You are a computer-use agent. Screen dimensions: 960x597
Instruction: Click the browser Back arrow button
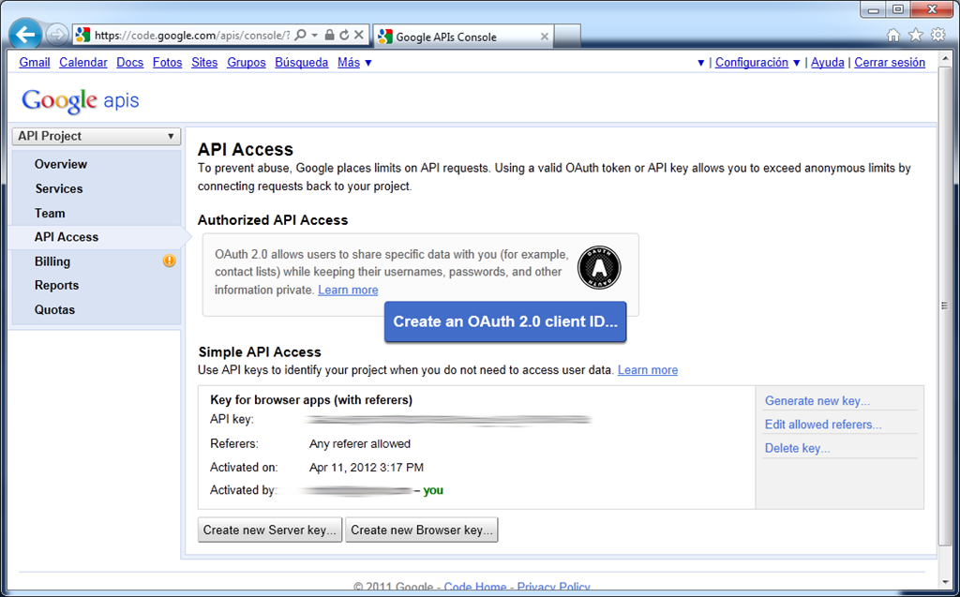25,35
